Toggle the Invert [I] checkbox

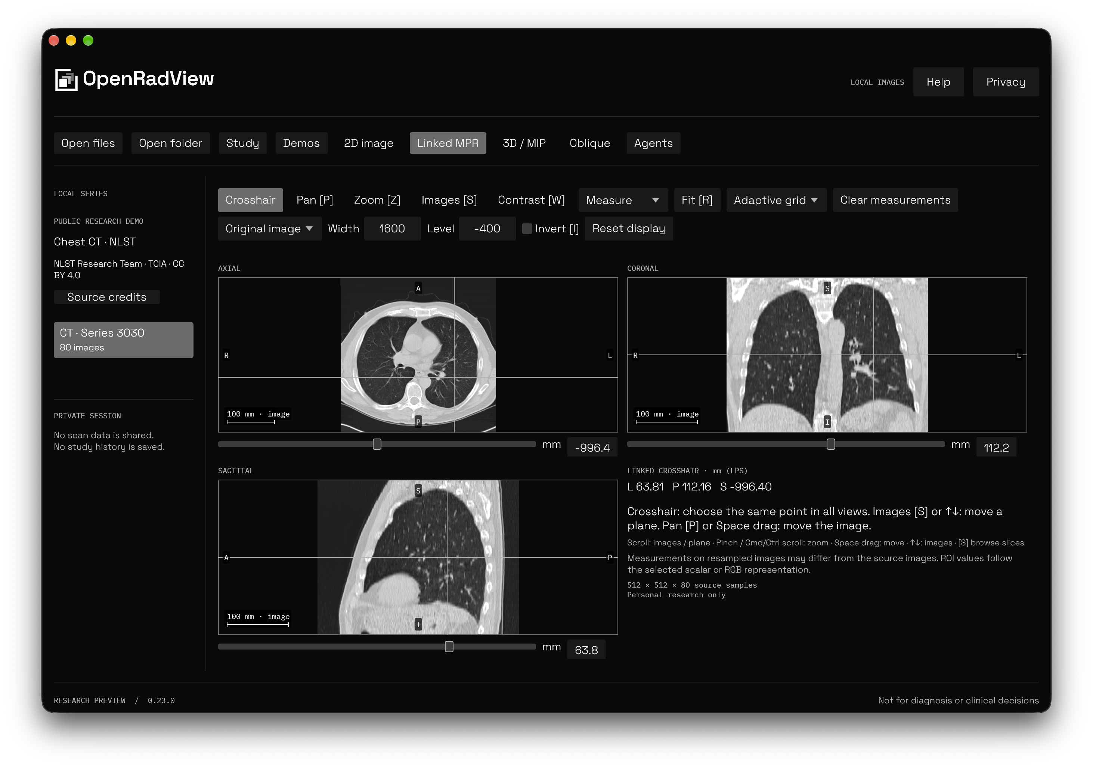coord(526,229)
